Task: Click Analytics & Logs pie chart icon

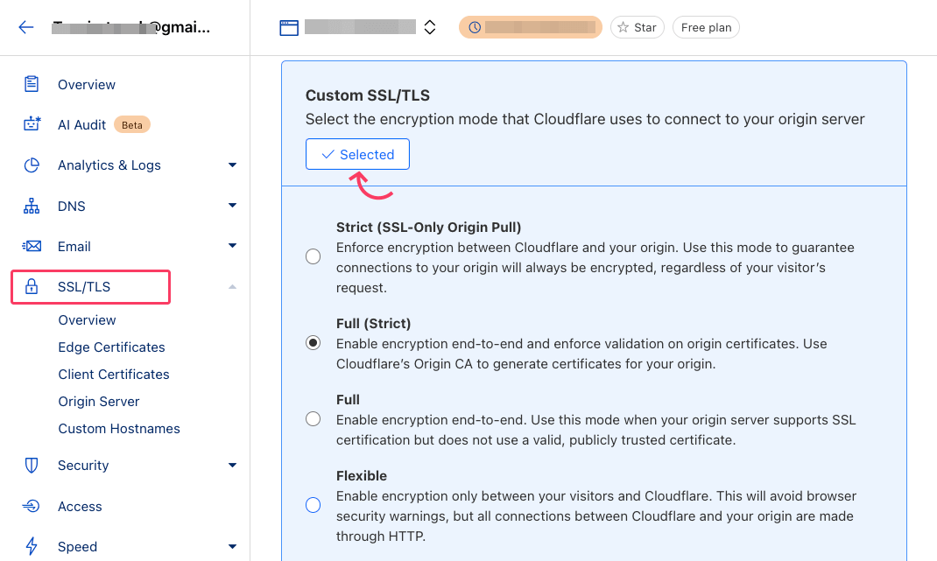Action: click(32, 165)
